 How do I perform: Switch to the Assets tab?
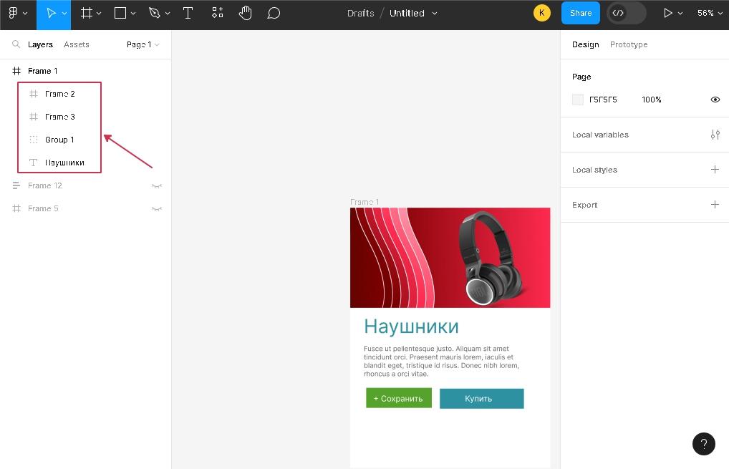pos(77,44)
